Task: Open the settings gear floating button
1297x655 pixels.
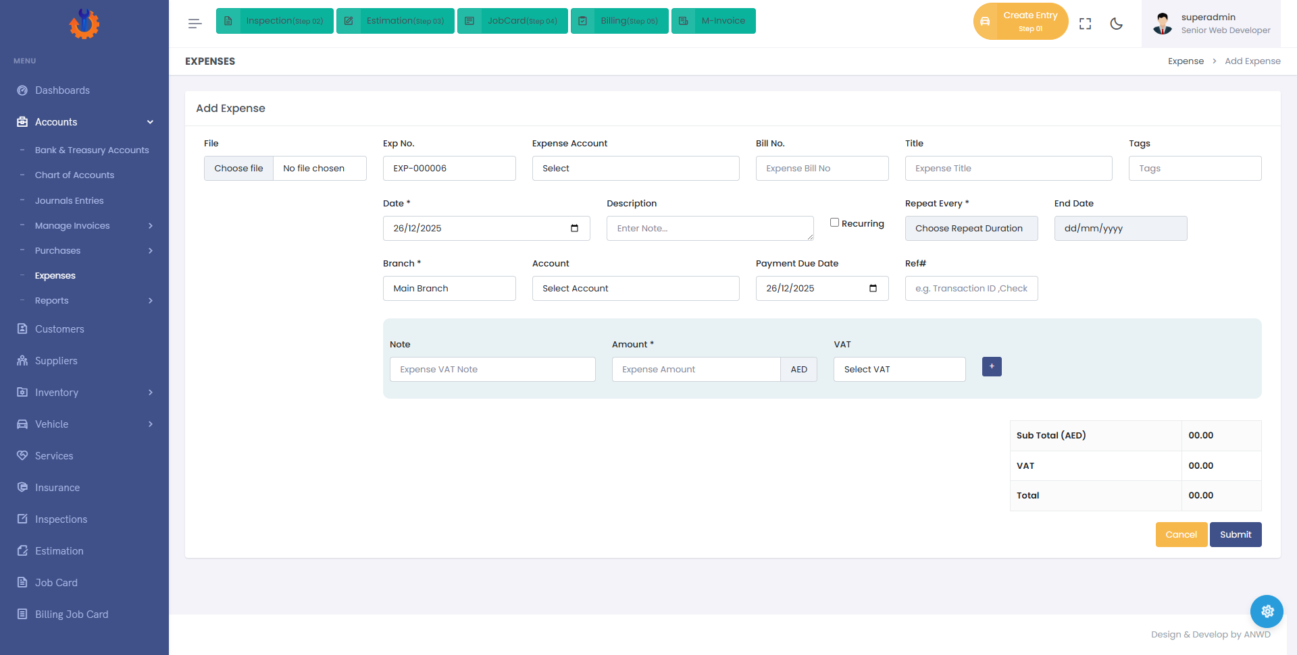Action: [1267, 611]
